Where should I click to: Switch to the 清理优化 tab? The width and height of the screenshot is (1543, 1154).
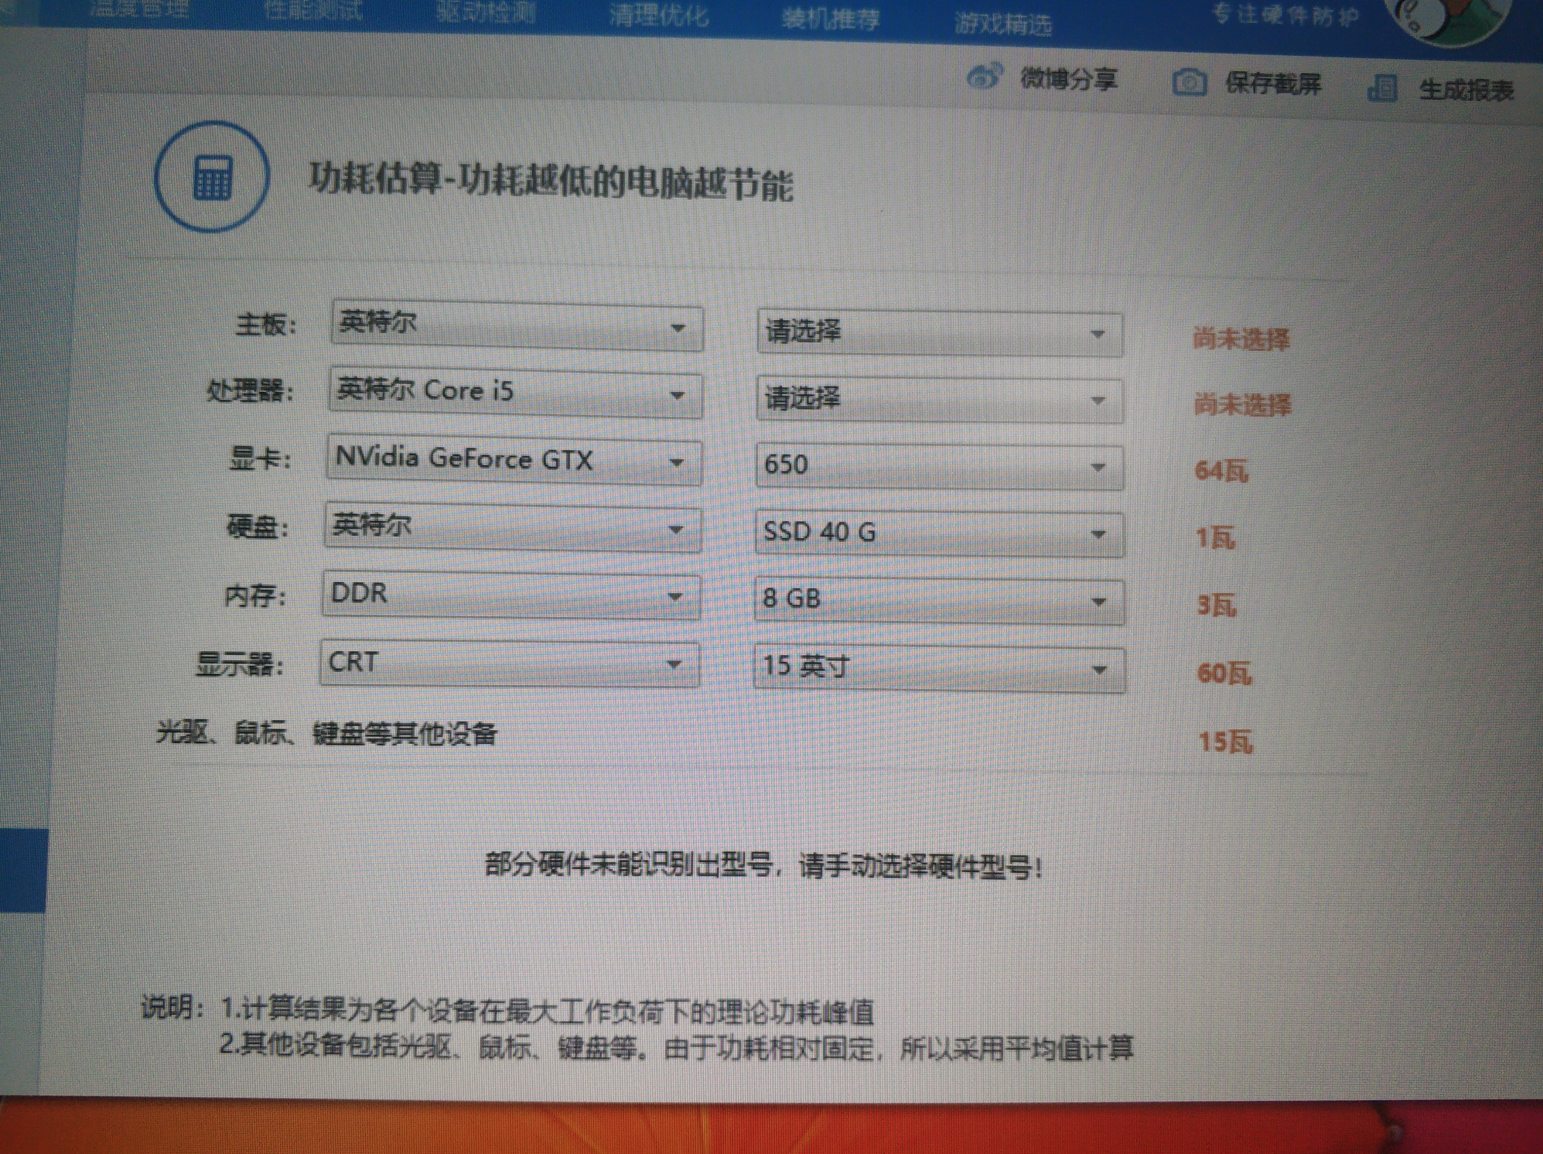click(x=659, y=15)
